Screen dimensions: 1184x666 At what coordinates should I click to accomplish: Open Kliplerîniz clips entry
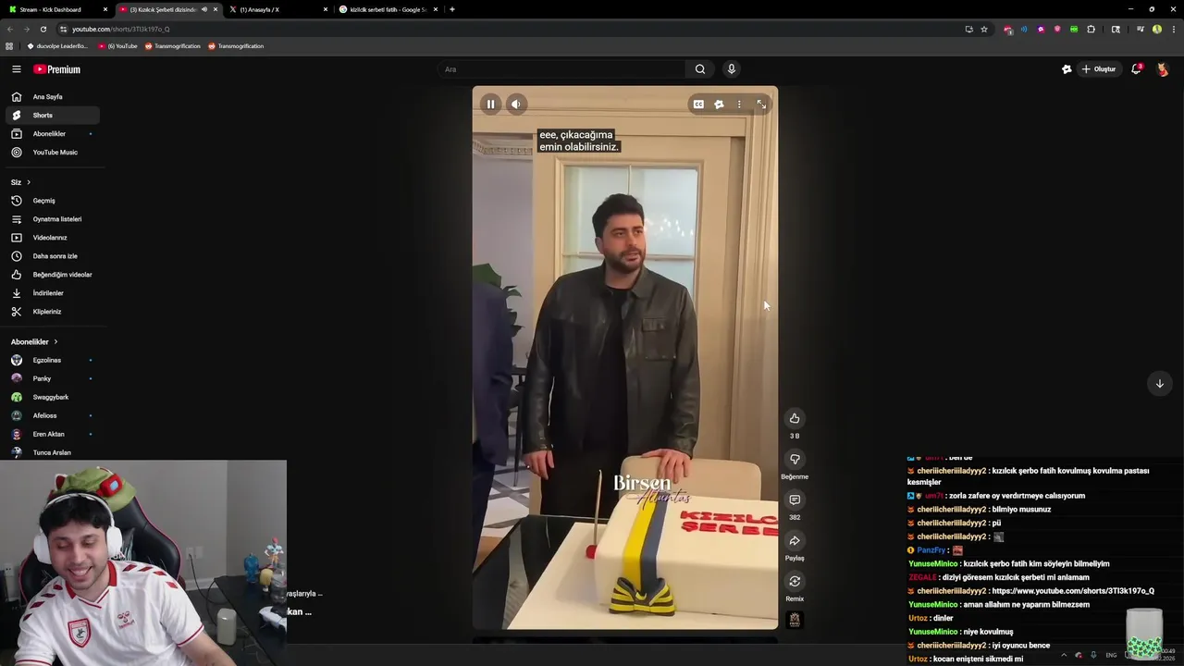tap(52, 312)
